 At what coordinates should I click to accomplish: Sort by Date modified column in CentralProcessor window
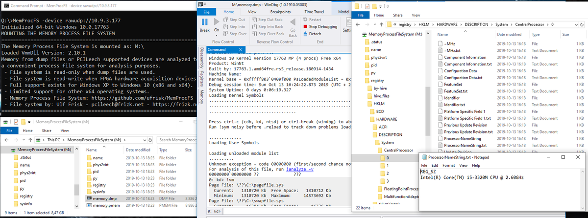(x=510, y=34)
